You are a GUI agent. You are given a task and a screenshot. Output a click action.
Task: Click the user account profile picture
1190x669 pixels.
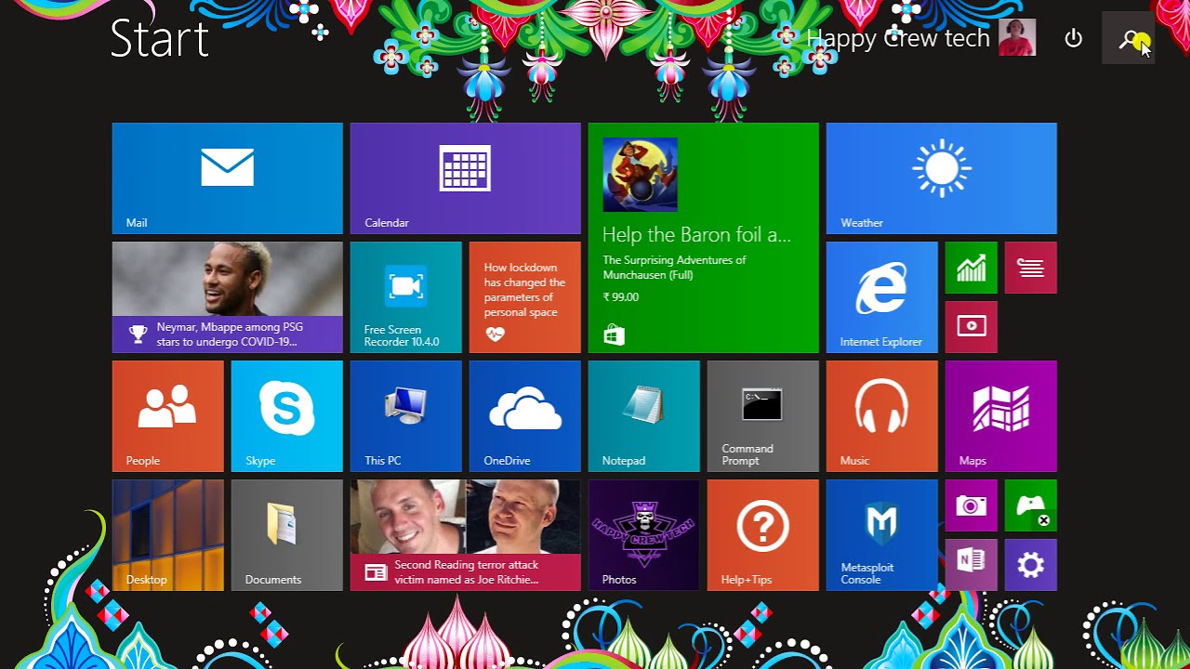1017,38
